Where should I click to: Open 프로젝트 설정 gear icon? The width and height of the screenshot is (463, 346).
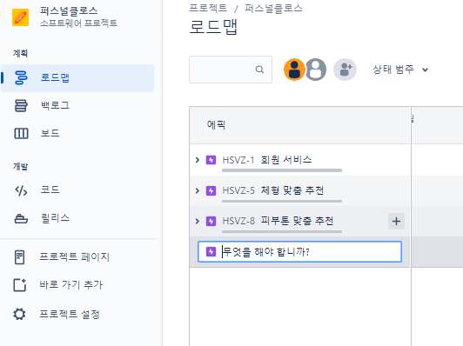coord(19,314)
